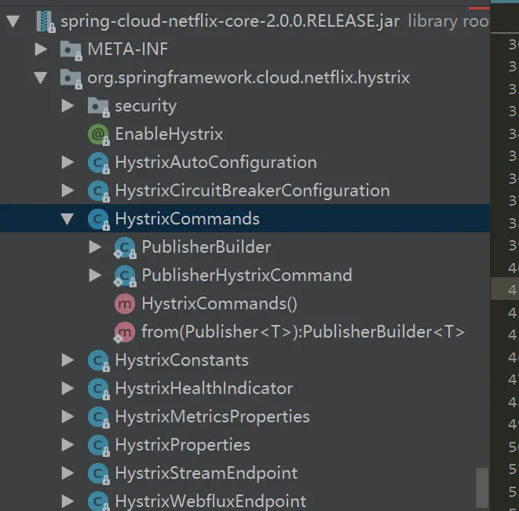
Task: Click the HystrixConstants class icon
Action: pyautogui.click(x=98, y=361)
